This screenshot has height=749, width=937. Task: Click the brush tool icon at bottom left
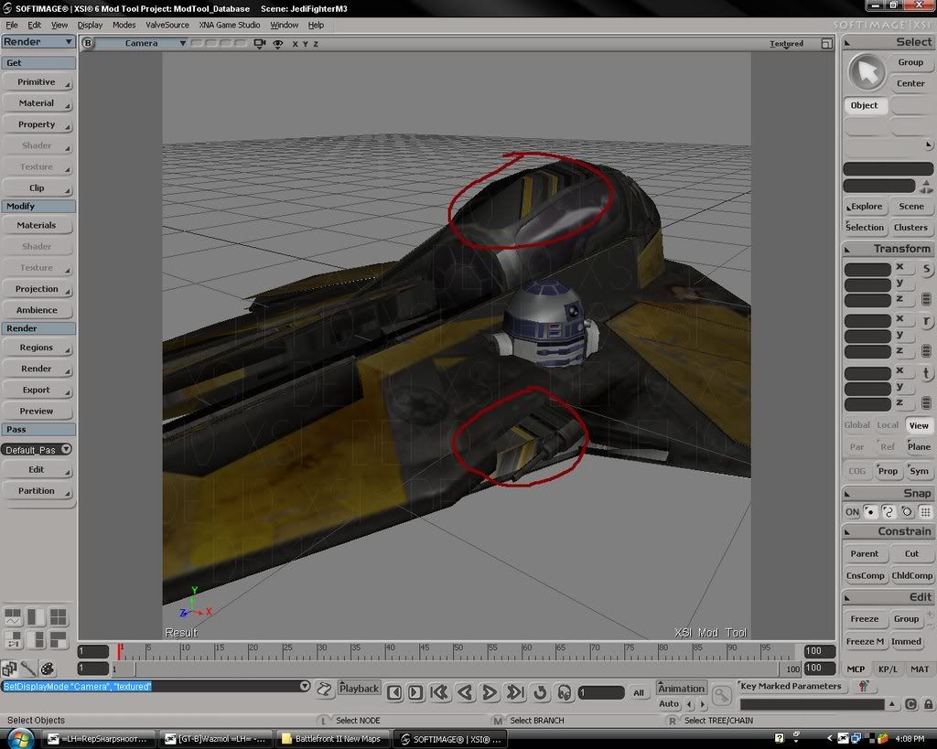[x=28, y=669]
